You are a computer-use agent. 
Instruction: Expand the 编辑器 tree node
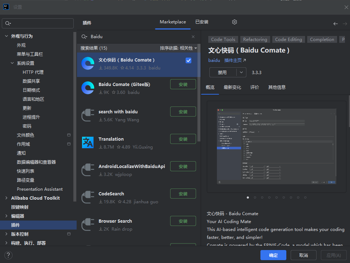coord(6,216)
